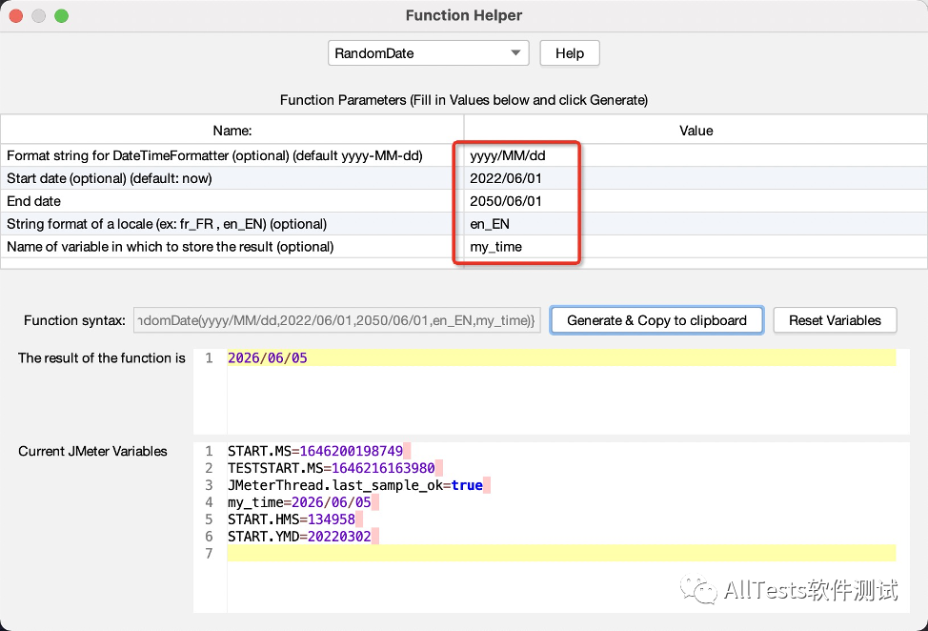Viewport: 928px width, 631px height.
Task: Edit the locale value en_EN
Action: pos(696,224)
